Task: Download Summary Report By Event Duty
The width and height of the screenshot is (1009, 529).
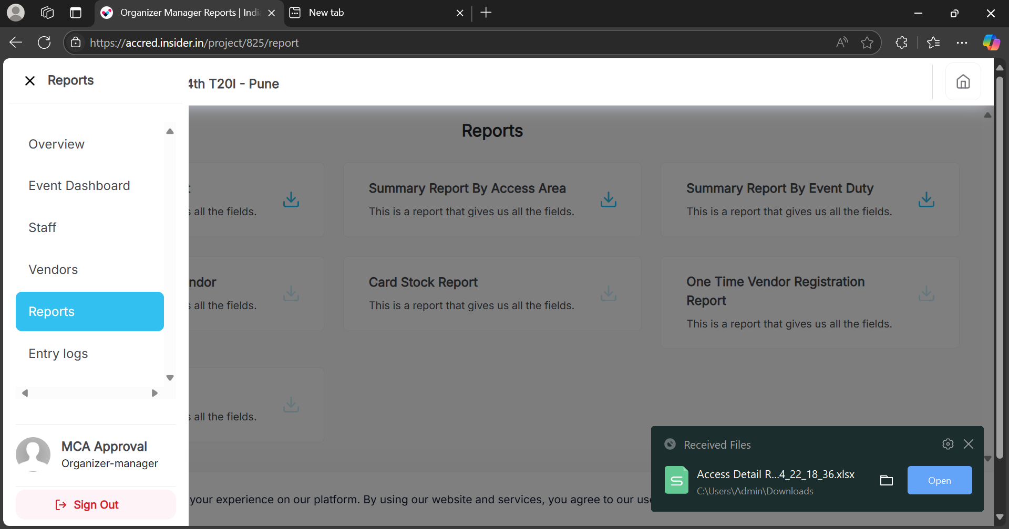Action: pyautogui.click(x=926, y=199)
